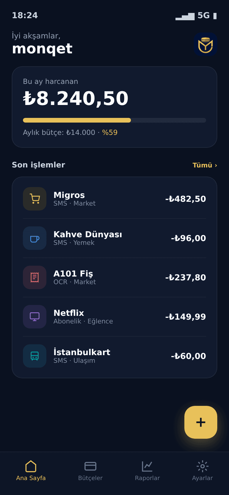Go to the Ana Sayfa tab

point(31,471)
